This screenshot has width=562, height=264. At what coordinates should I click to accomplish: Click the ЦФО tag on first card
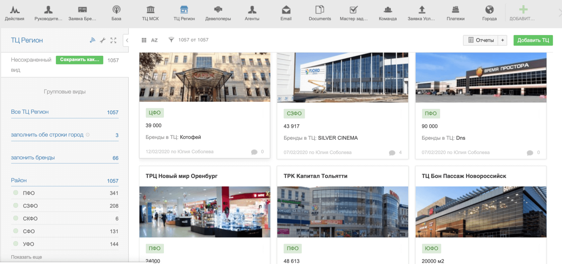pos(155,113)
